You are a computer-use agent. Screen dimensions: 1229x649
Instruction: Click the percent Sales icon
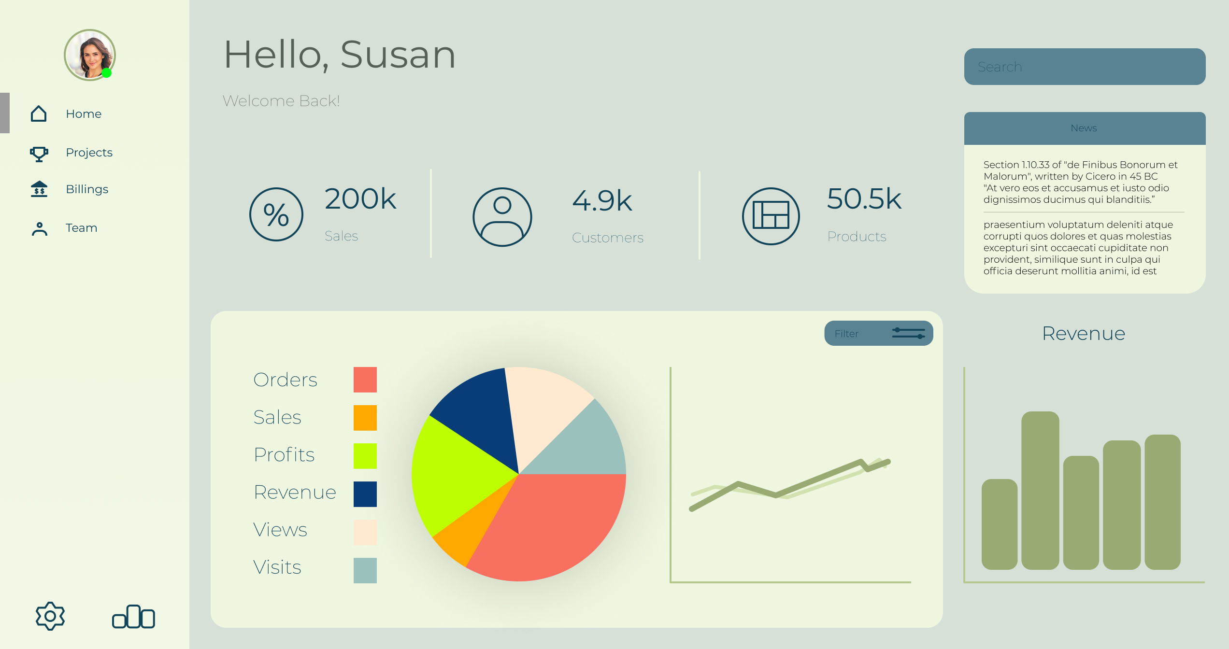(x=276, y=214)
